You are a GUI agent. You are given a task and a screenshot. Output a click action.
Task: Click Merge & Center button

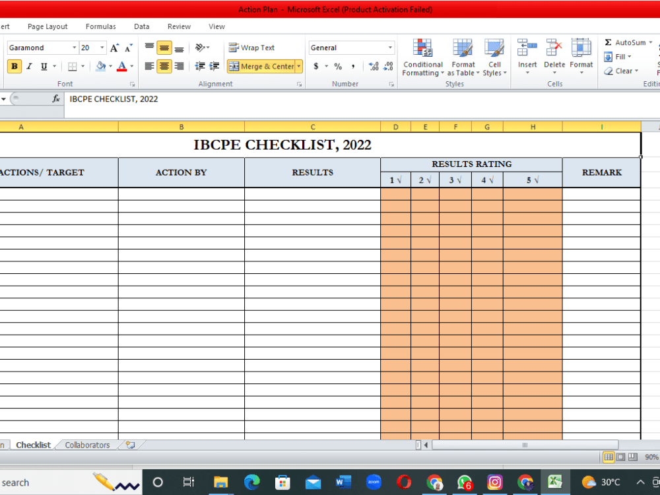261,66
